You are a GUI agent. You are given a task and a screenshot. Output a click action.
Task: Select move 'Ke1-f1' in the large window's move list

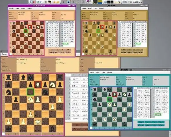(x=75, y=90)
